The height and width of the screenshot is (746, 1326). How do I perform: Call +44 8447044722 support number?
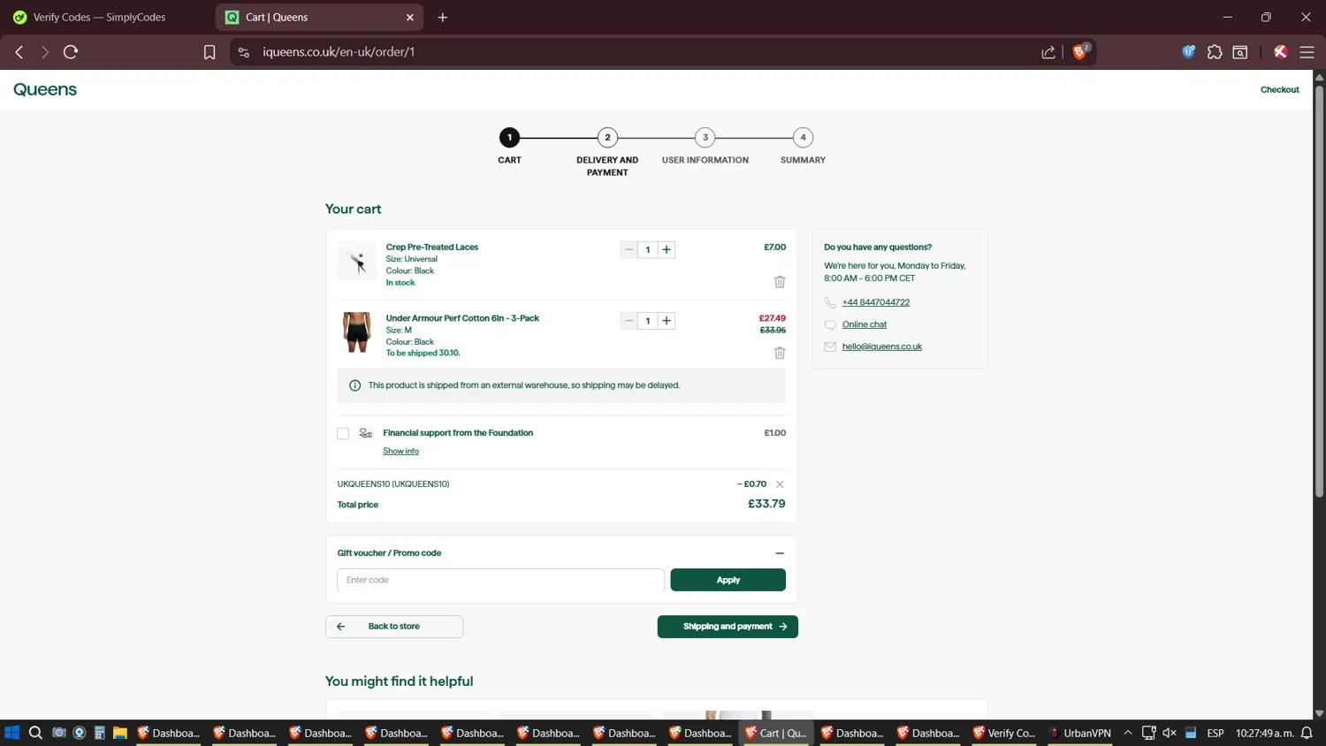(876, 302)
